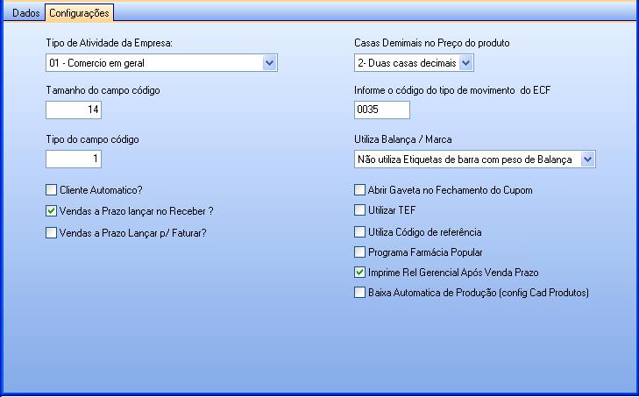Check Vendas a Prazo Lançar p/ Faturar

click(51, 232)
